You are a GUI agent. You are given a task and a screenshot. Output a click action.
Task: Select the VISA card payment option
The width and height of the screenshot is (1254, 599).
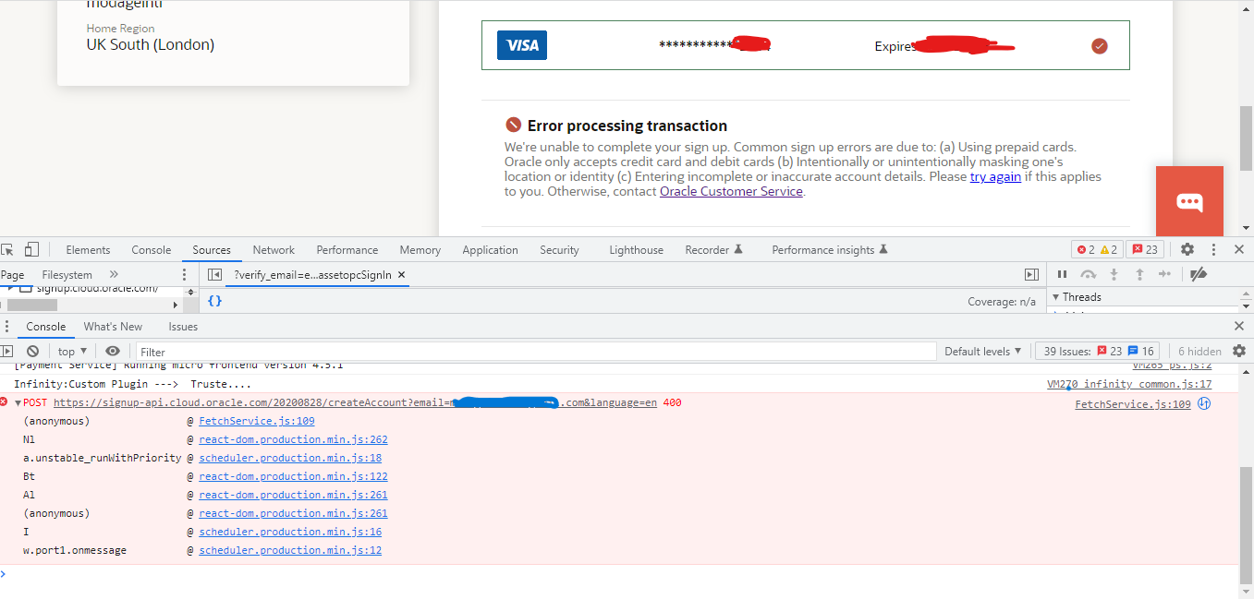coord(805,45)
